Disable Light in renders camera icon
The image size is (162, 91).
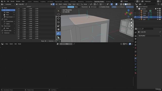tap(160, 19)
